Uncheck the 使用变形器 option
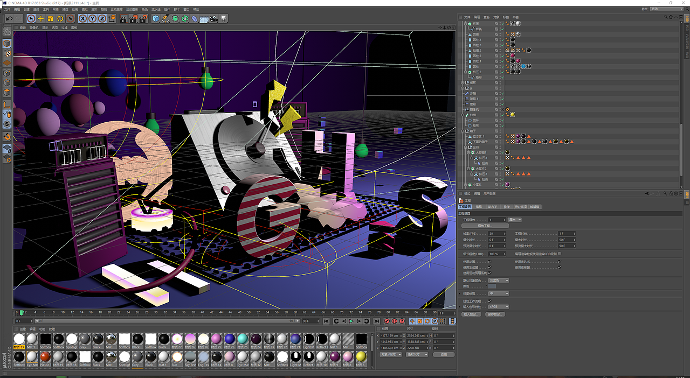 pyautogui.click(x=558, y=267)
